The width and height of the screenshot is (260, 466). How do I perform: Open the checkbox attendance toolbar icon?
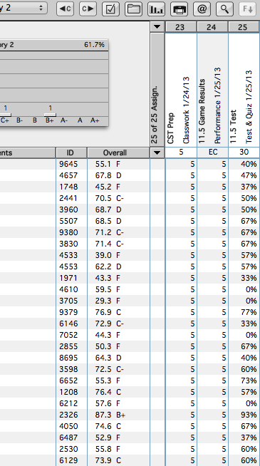point(110,9)
